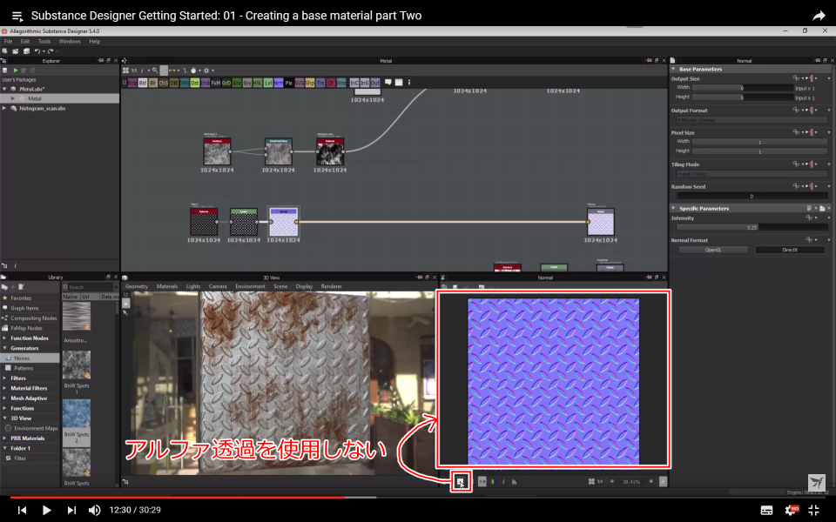Open the File menu

(x=8, y=41)
